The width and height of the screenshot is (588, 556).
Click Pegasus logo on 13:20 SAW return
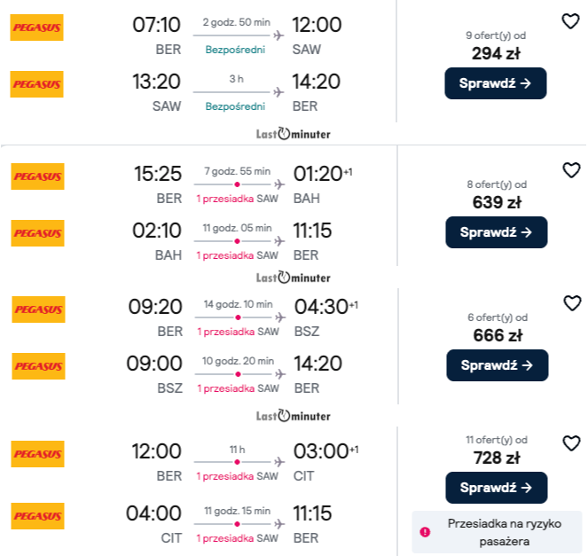click(x=37, y=84)
